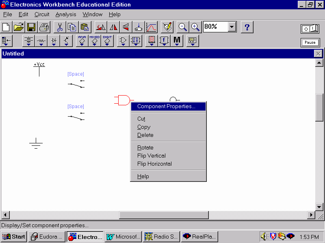Open the Instruments parts bin
The width and height of the screenshot is (325, 243).
pyautogui.click(x=193, y=41)
